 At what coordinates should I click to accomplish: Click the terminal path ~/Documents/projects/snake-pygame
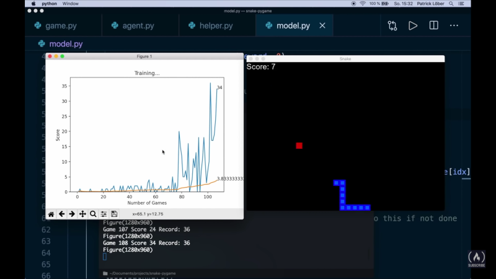click(143, 273)
